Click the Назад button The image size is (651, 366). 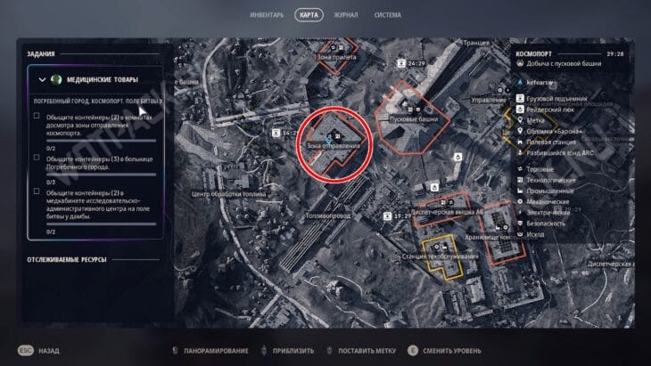click(x=38, y=351)
